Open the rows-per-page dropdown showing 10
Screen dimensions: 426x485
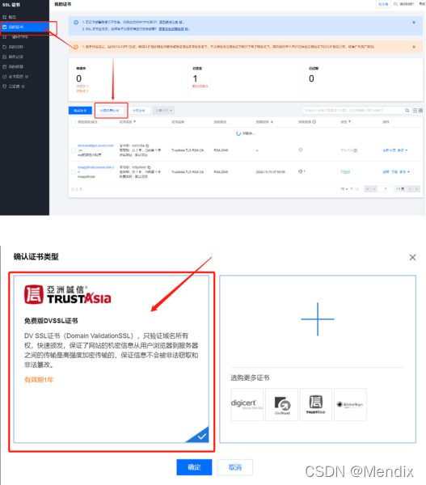(x=344, y=188)
